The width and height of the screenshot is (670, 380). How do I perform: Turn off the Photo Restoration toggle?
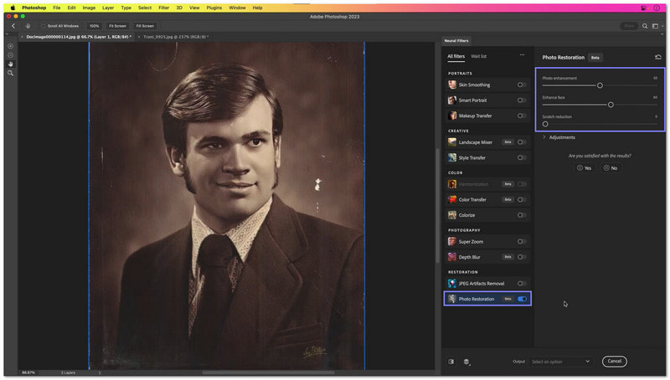point(522,299)
